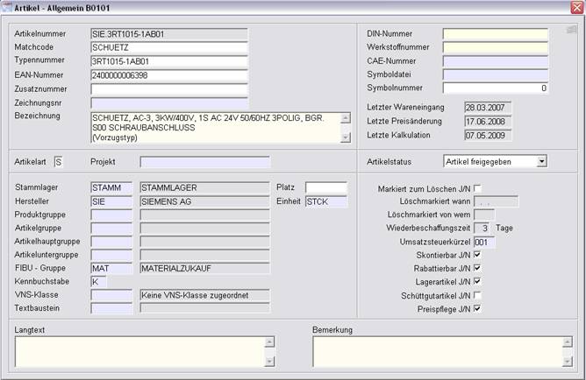Check the Schüttgutartikel J/N checkbox
The height and width of the screenshot is (380, 586).
tap(477, 296)
